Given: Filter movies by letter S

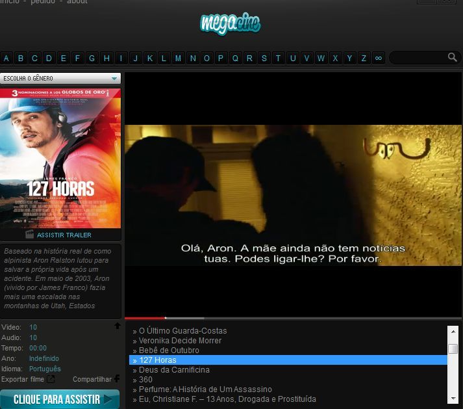Looking at the screenshot, I should 264,58.
